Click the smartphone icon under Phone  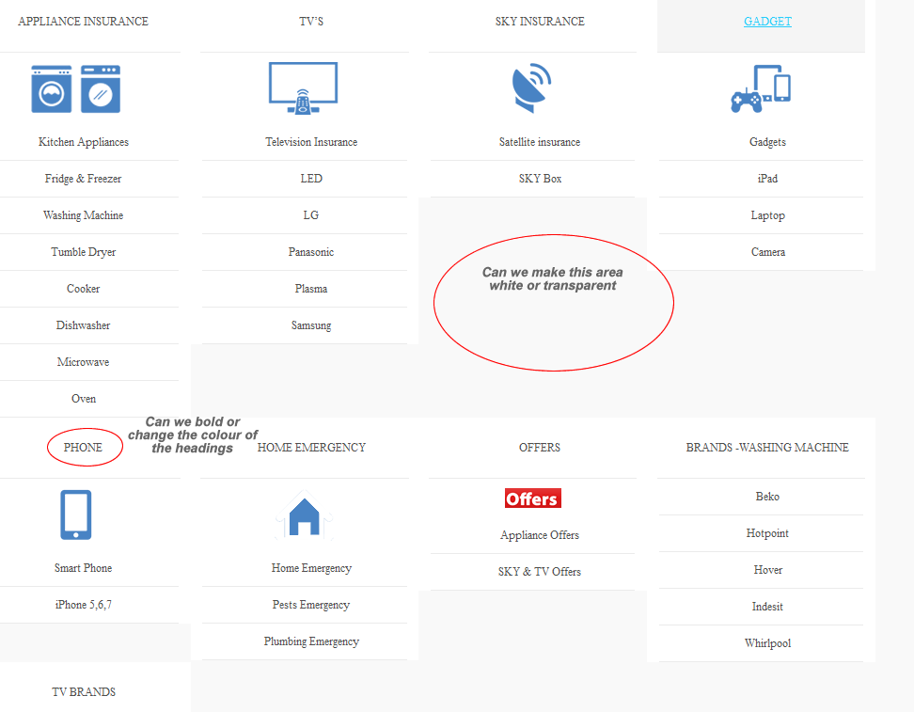(x=76, y=514)
